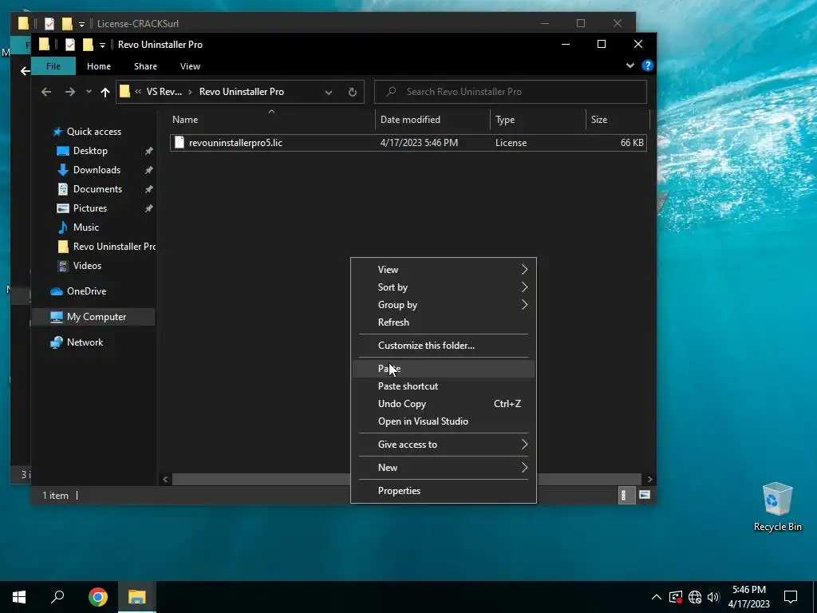Open the Revo Uninstaller Pro folder in the sidebar
Viewport: 817px width, 613px height.
coord(107,247)
